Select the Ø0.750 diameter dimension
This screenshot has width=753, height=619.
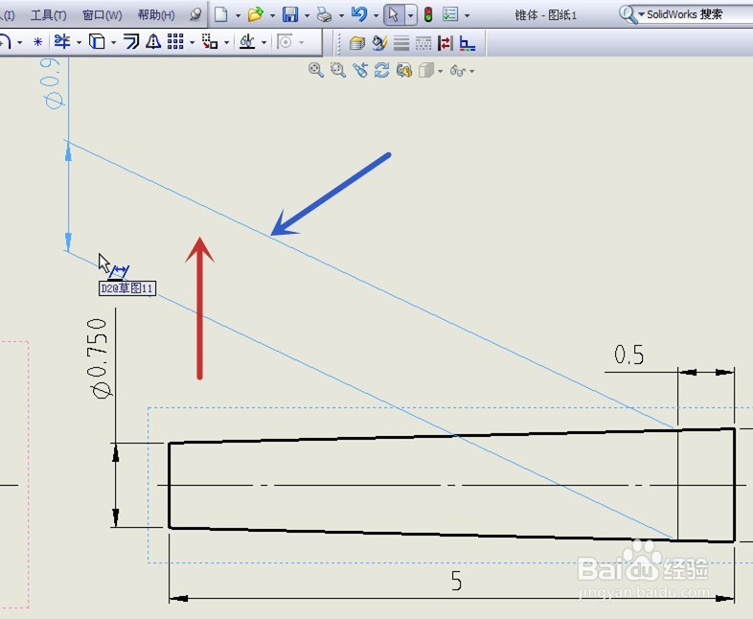click(98, 358)
